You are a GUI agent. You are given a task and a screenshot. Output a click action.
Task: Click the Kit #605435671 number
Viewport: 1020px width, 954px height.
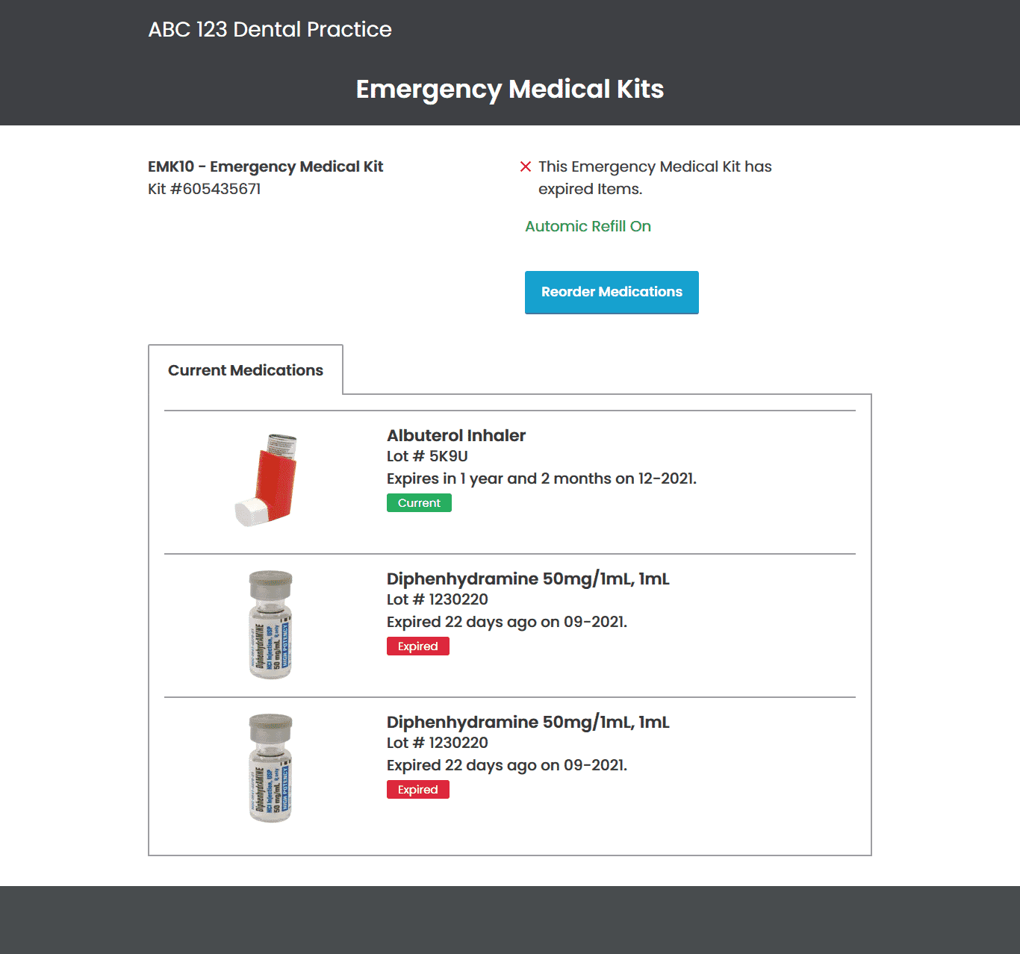tap(205, 189)
